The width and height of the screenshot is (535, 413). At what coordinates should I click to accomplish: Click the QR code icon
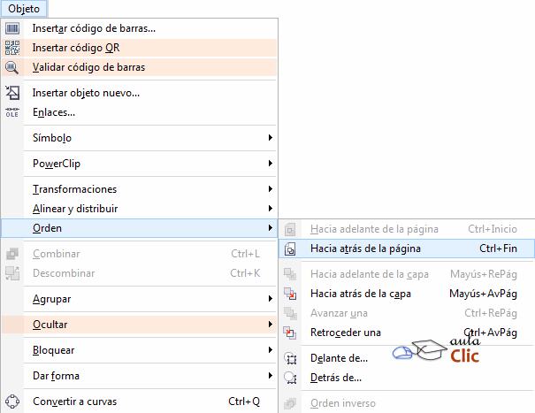pos(12,48)
